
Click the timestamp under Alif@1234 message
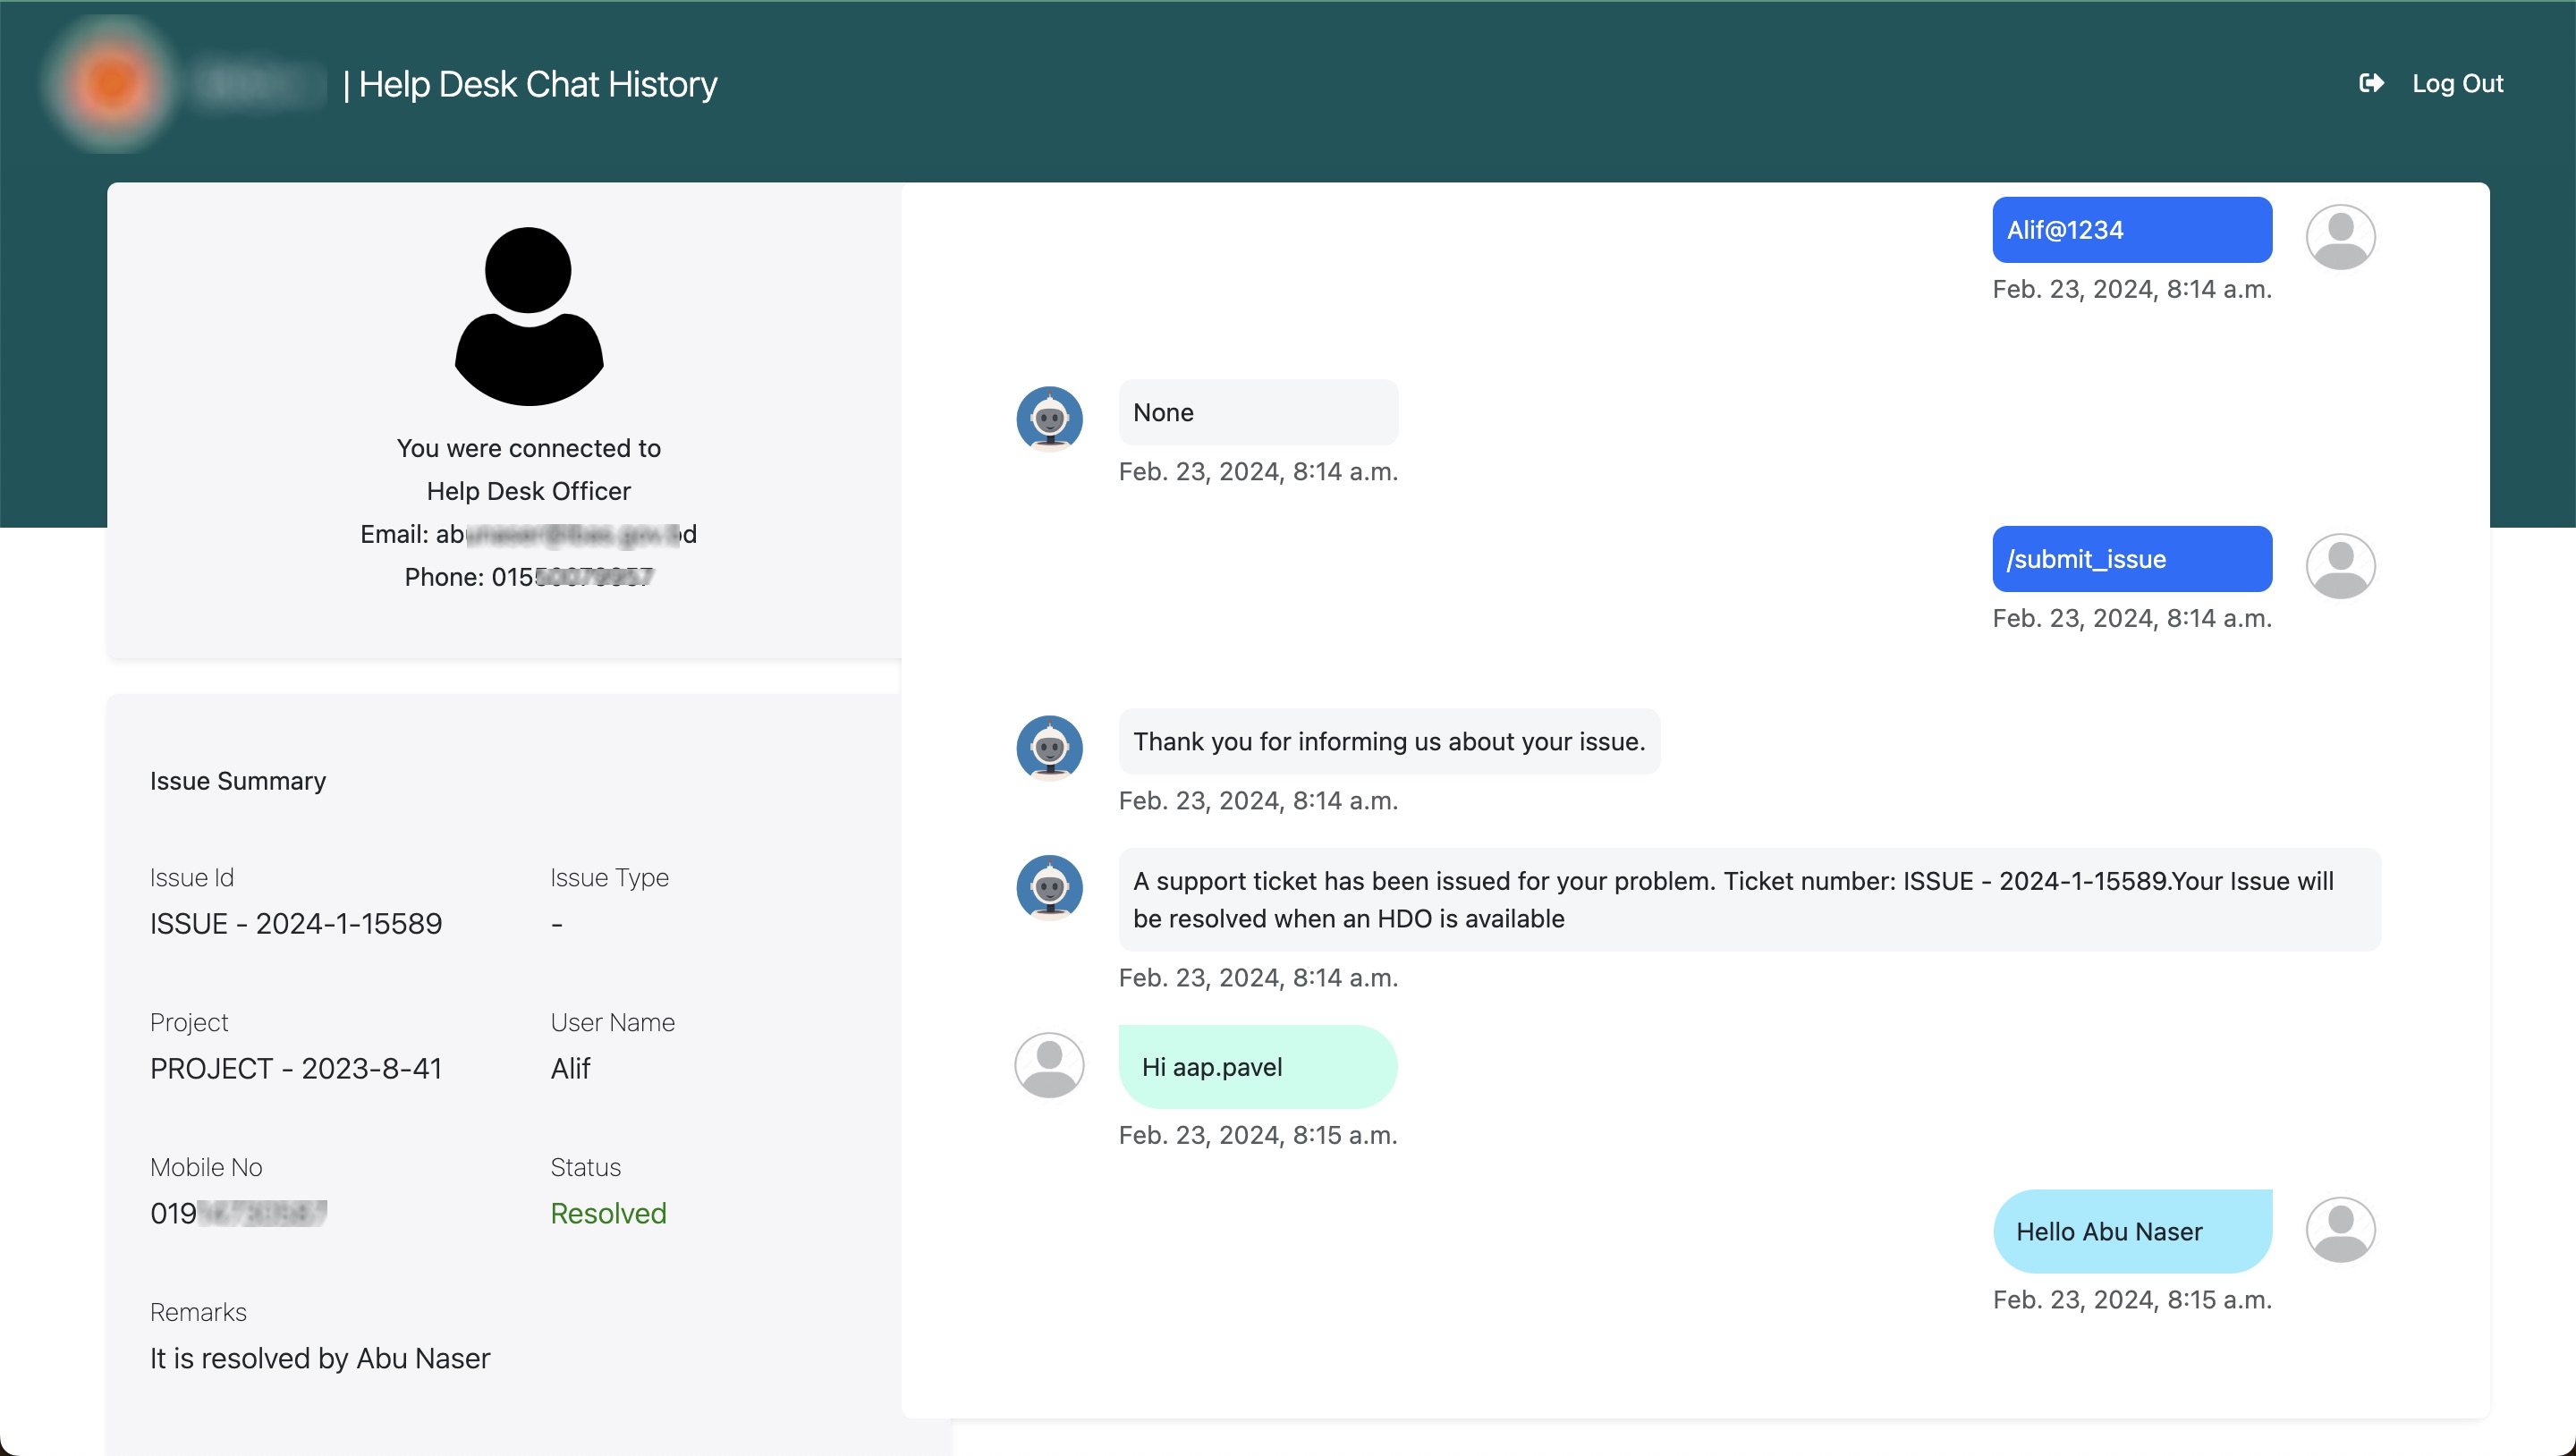(2132, 289)
